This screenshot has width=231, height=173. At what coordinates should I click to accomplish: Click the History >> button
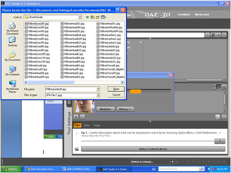point(125,109)
